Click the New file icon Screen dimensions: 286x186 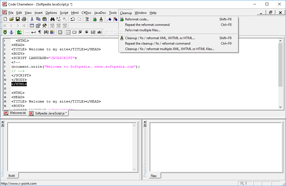(x=5, y=19)
